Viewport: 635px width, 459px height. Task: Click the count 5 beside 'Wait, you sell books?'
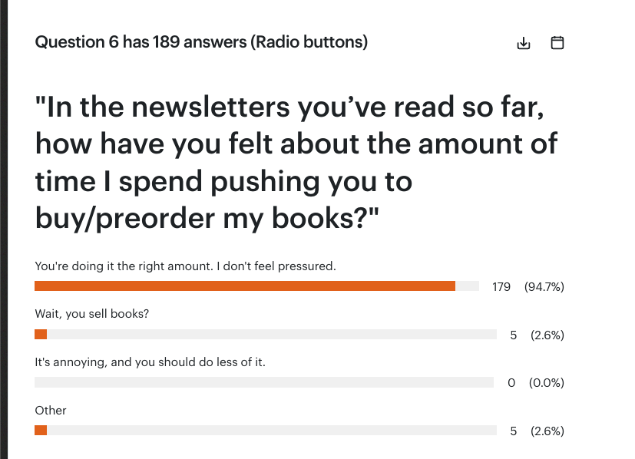point(514,335)
